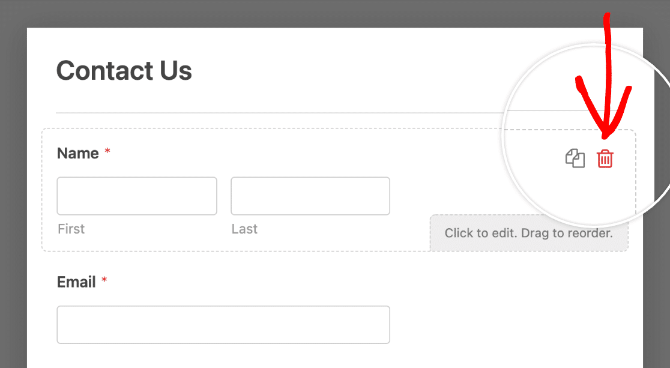This screenshot has height=368, width=670.
Task: Click the Last name input box
Action: [x=310, y=196]
